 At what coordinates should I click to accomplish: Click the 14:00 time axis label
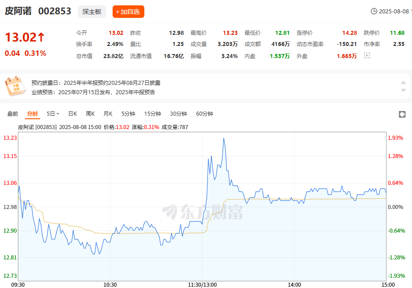click(x=294, y=285)
